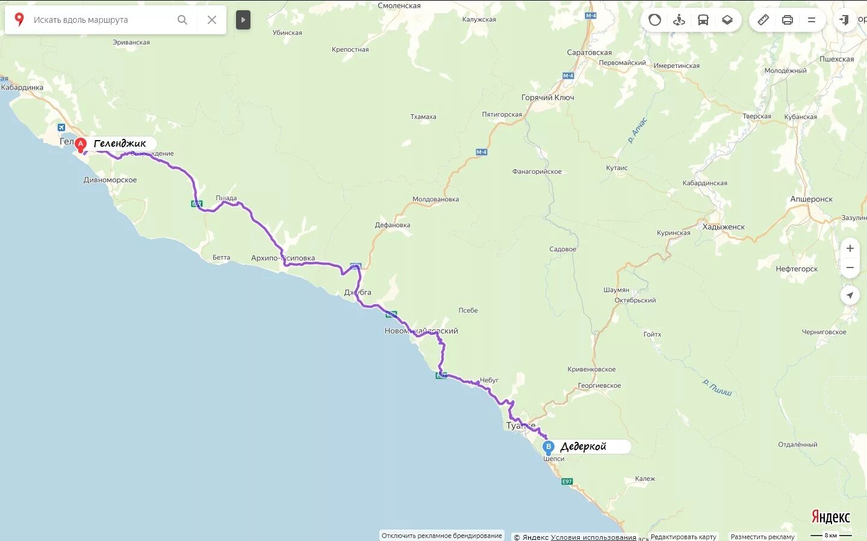
Task: Focus the 'Искать вдоль маршрута' search field
Action: [x=102, y=20]
